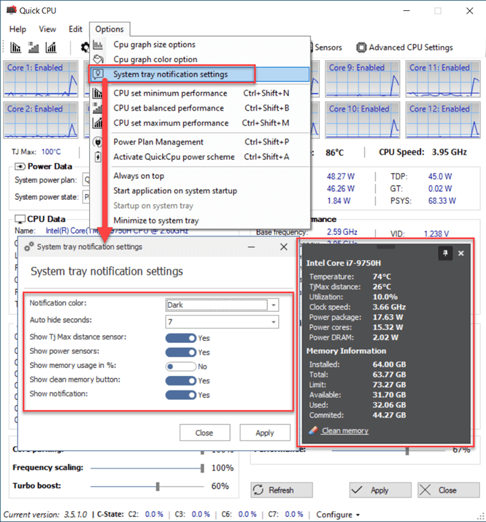Close the dark notification popup with the X
This screenshot has height=522, width=486.
click(x=461, y=253)
